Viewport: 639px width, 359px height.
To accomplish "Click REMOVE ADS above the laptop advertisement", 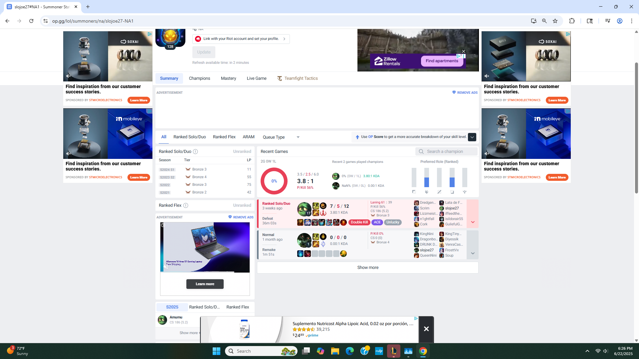I will 241,217.
